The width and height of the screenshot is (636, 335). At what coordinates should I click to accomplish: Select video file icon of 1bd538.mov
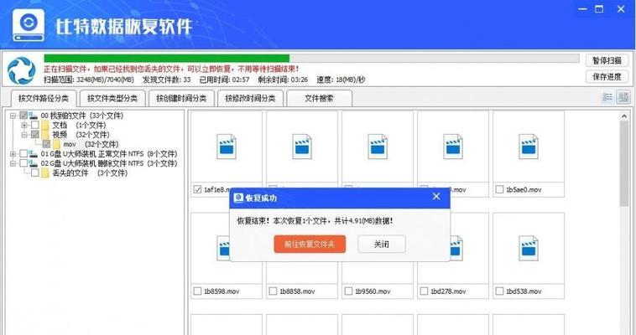[528, 248]
